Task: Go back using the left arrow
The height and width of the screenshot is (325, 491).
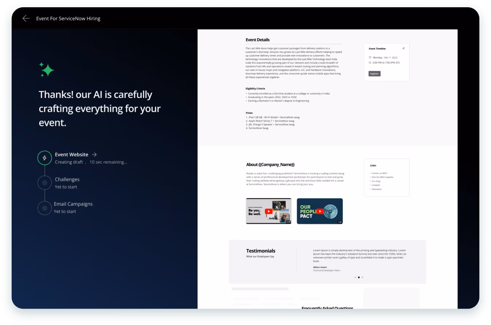Action: point(26,18)
